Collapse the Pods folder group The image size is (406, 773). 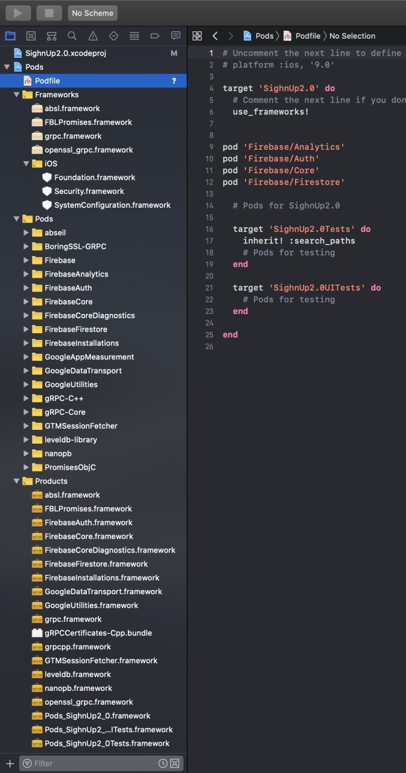tap(16, 219)
